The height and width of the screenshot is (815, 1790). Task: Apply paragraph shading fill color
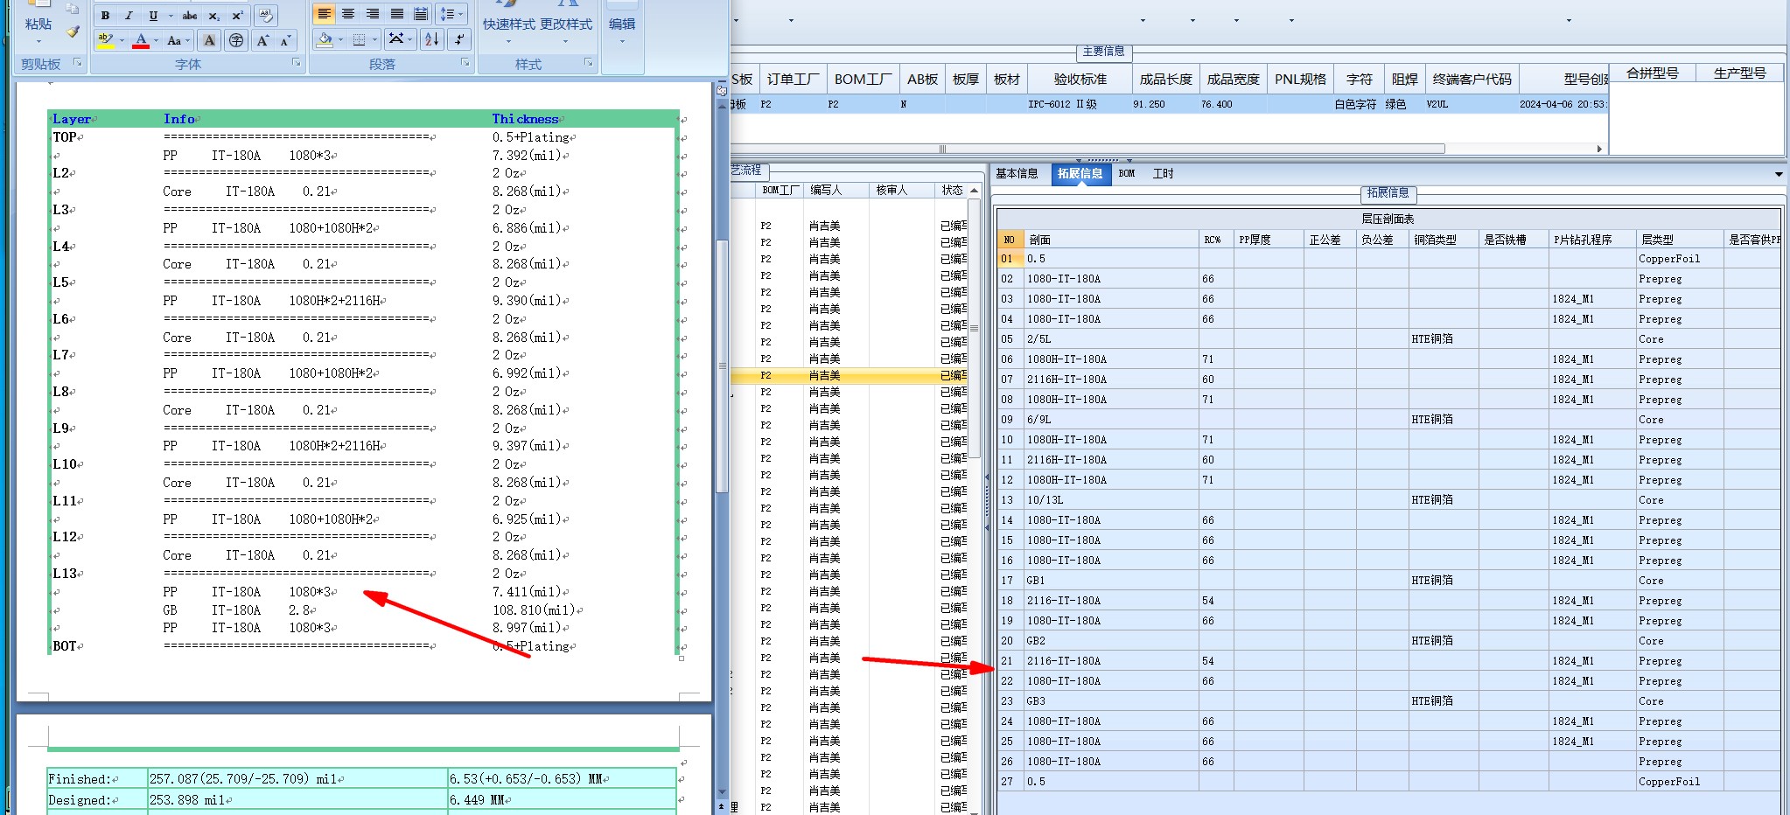tap(325, 39)
